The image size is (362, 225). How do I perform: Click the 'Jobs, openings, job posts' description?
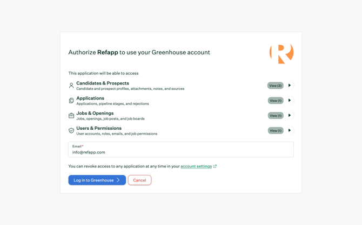click(x=110, y=119)
